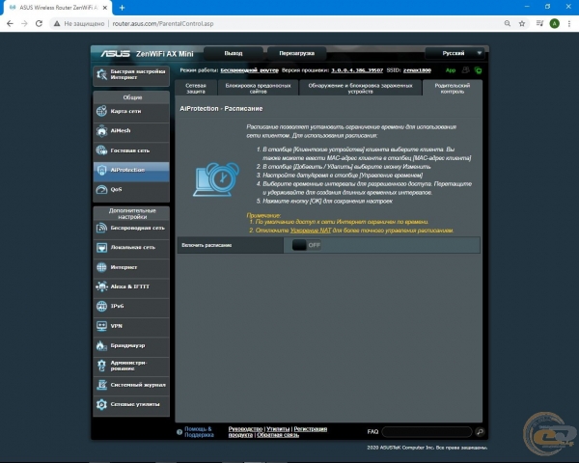The width and height of the screenshot is (579, 463).
Task: Open the Беспроводной роутер operation mode link
Action: [249, 70]
